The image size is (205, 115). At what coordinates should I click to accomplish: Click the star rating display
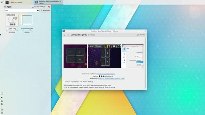(103, 76)
